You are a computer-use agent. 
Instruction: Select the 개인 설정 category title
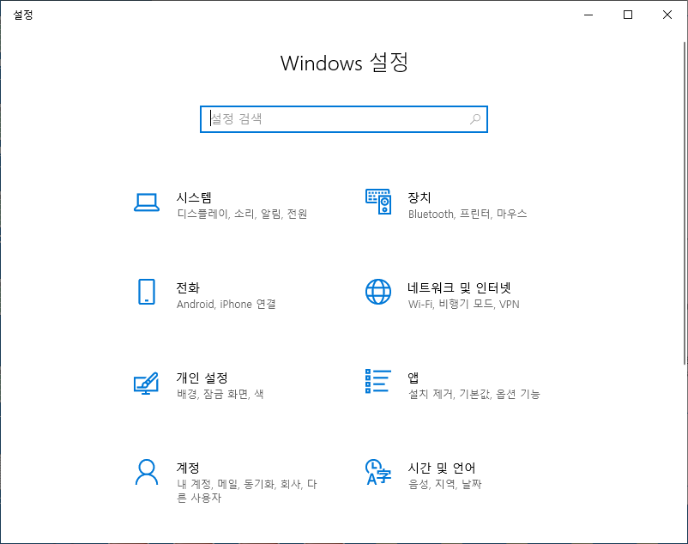coord(202,378)
